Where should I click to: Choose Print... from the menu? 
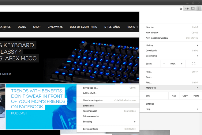170,72
